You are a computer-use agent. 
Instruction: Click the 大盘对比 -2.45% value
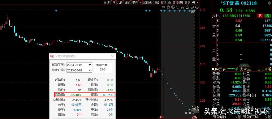(x=77, y=100)
